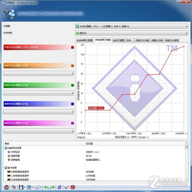Collapse the 缓冲信息 tree section

click(x=6, y=167)
